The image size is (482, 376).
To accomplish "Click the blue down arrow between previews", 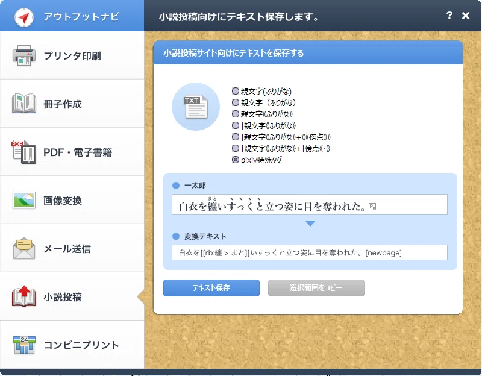I will coord(310,223).
